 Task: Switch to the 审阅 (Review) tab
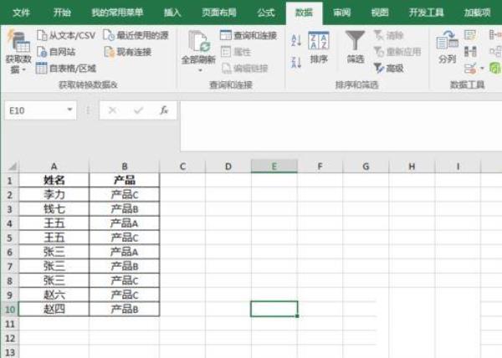pos(341,13)
